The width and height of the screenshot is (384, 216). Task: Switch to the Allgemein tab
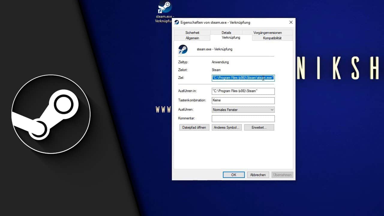[192, 38]
